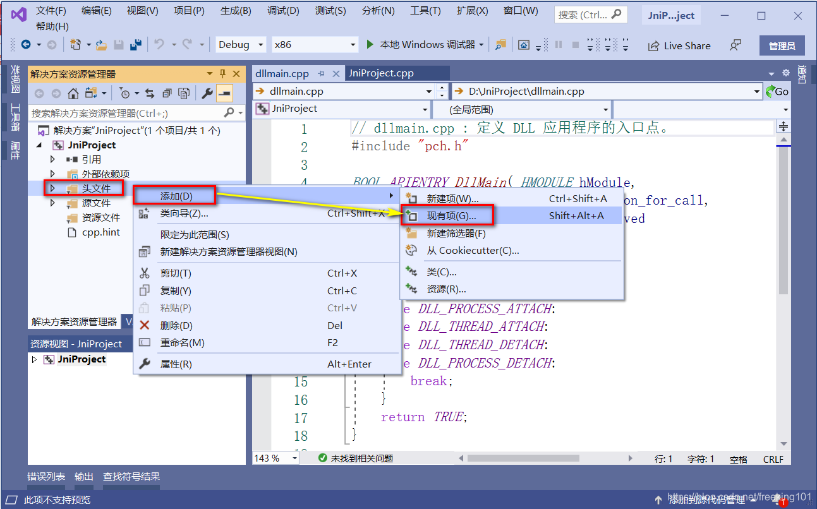The width and height of the screenshot is (817, 509).
Task: Click the redo arrow icon
Action: point(187,45)
